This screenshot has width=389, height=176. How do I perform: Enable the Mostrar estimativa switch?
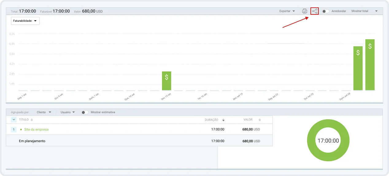click(x=85, y=112)
